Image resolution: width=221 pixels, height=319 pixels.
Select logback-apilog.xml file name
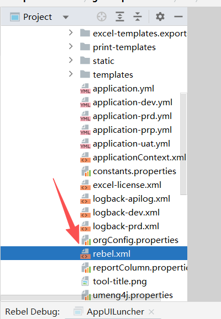pos(131,199)
